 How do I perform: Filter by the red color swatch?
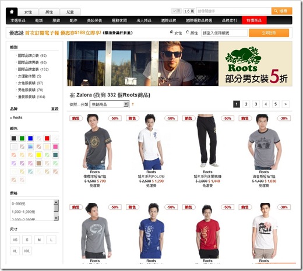click(47, 138)
